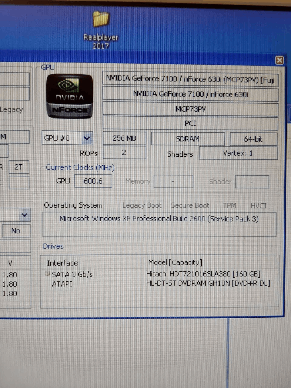The height and width of the screenshot is (388, 291).
Task: Click the drive icon beside SATA 3 Gb/s
Action: [47, 274]
